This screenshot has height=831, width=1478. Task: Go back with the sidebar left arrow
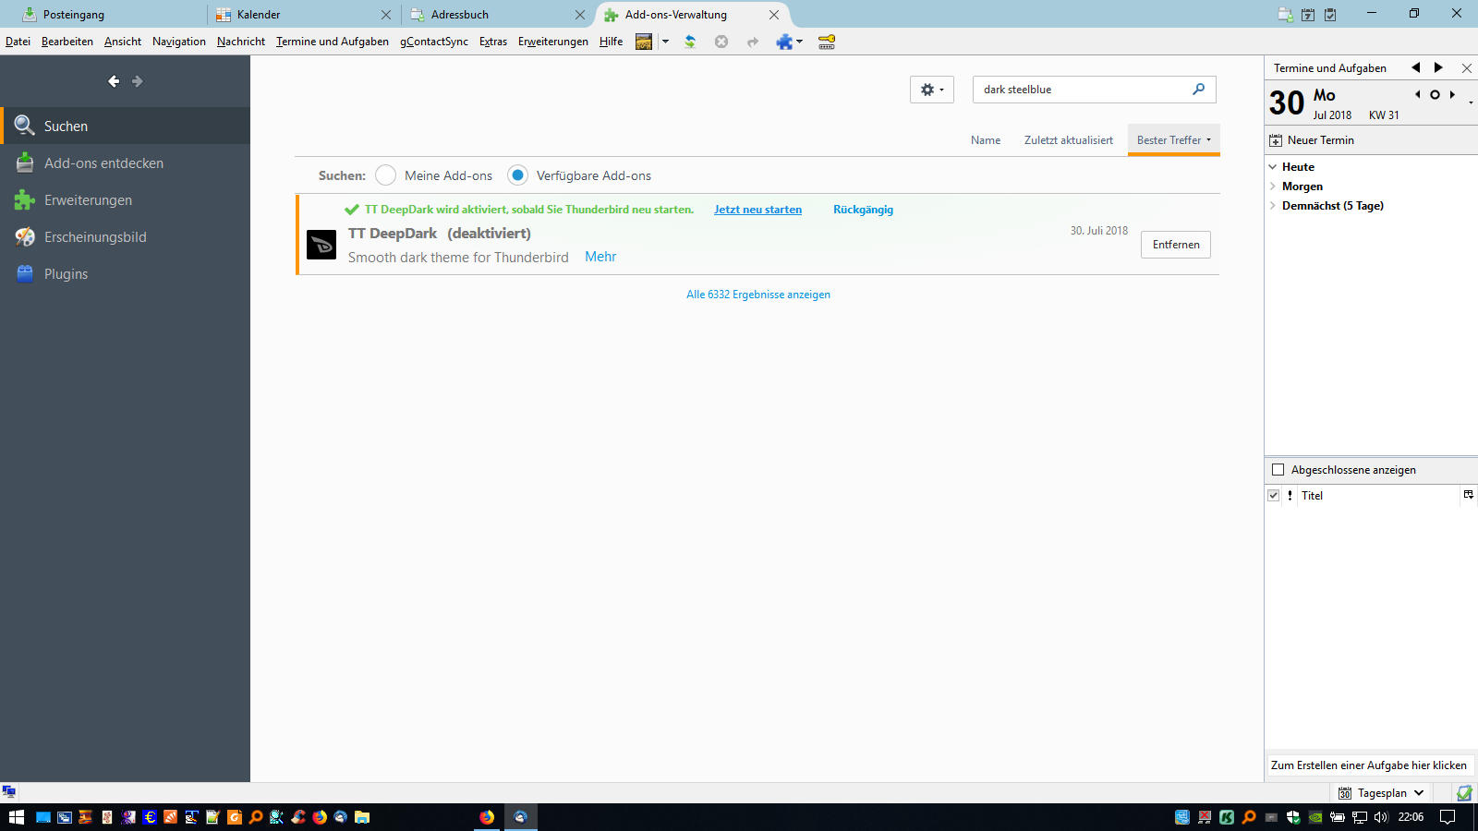114,81
